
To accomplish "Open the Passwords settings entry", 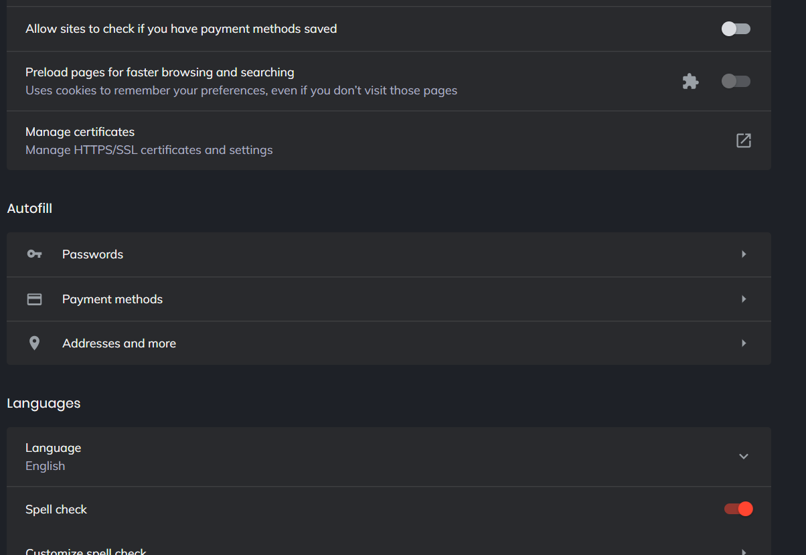I will pos(92,254).
